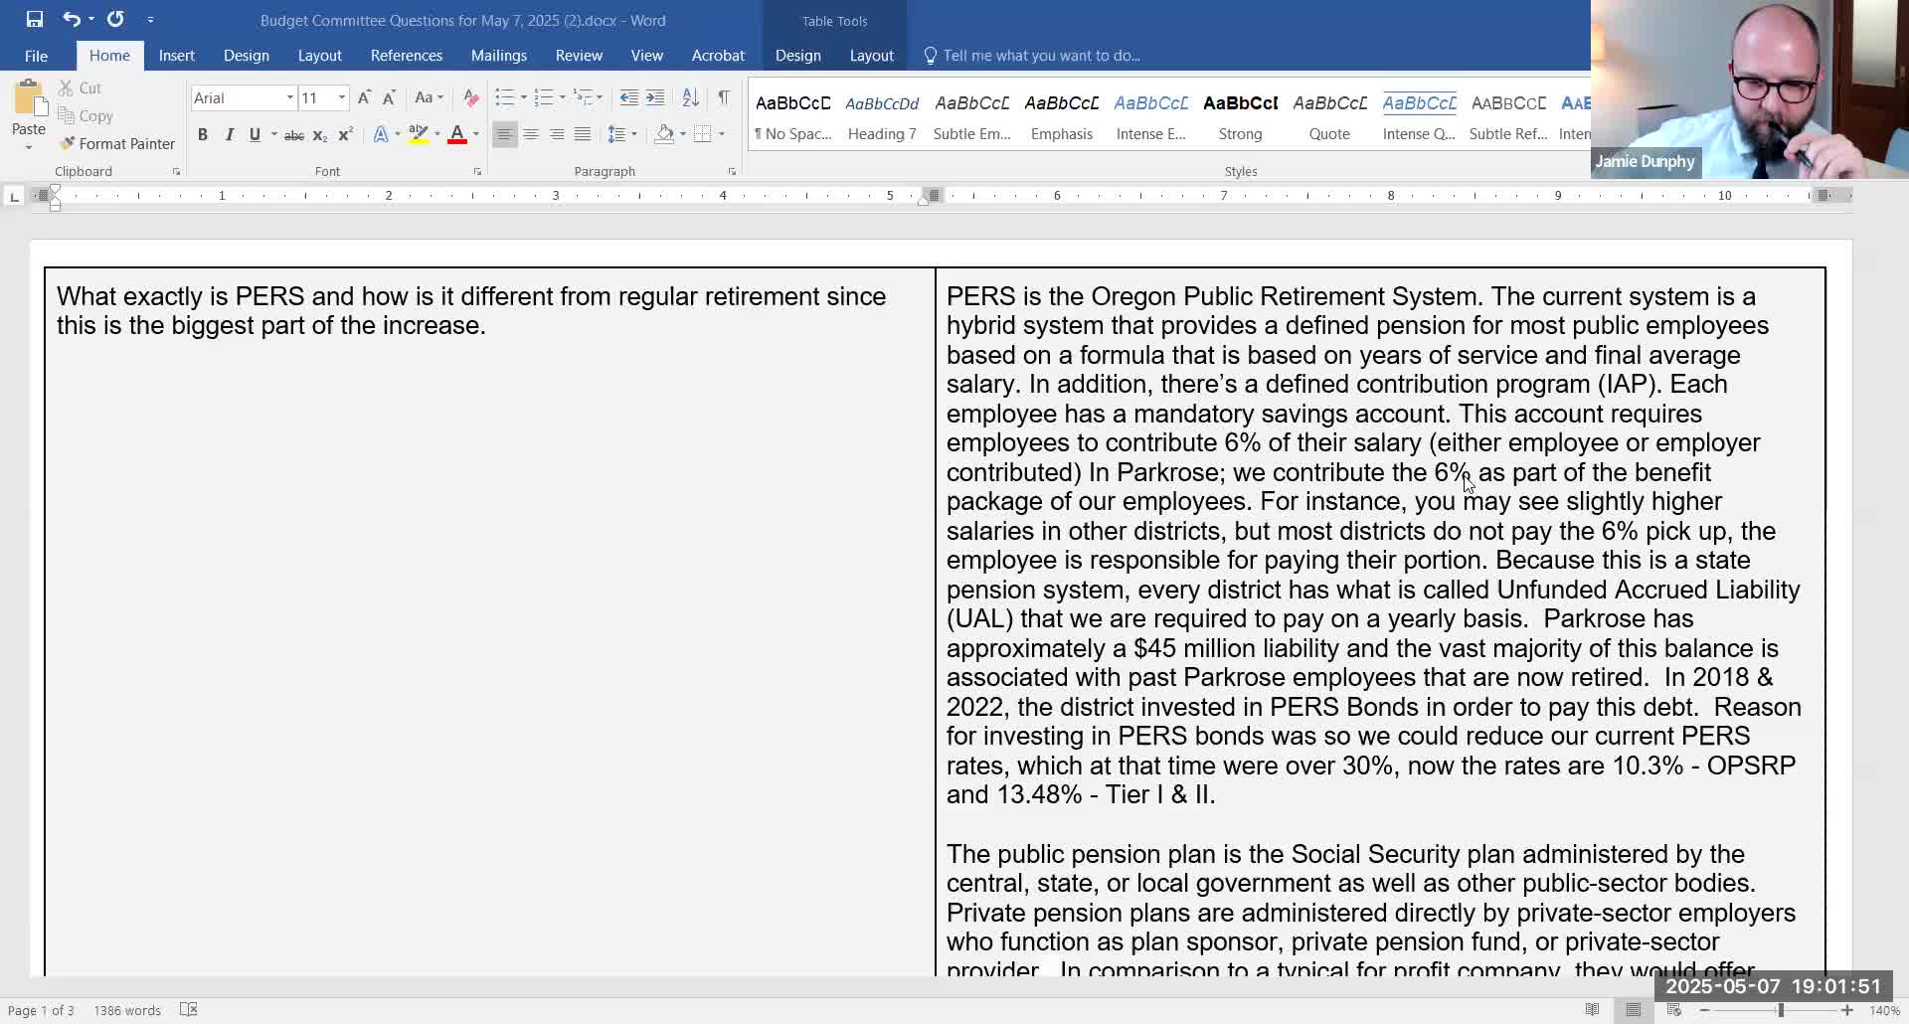This screenshot has height=1024, width=1909.
Task: Activate the Format Painter
Action: pos(116,144)
